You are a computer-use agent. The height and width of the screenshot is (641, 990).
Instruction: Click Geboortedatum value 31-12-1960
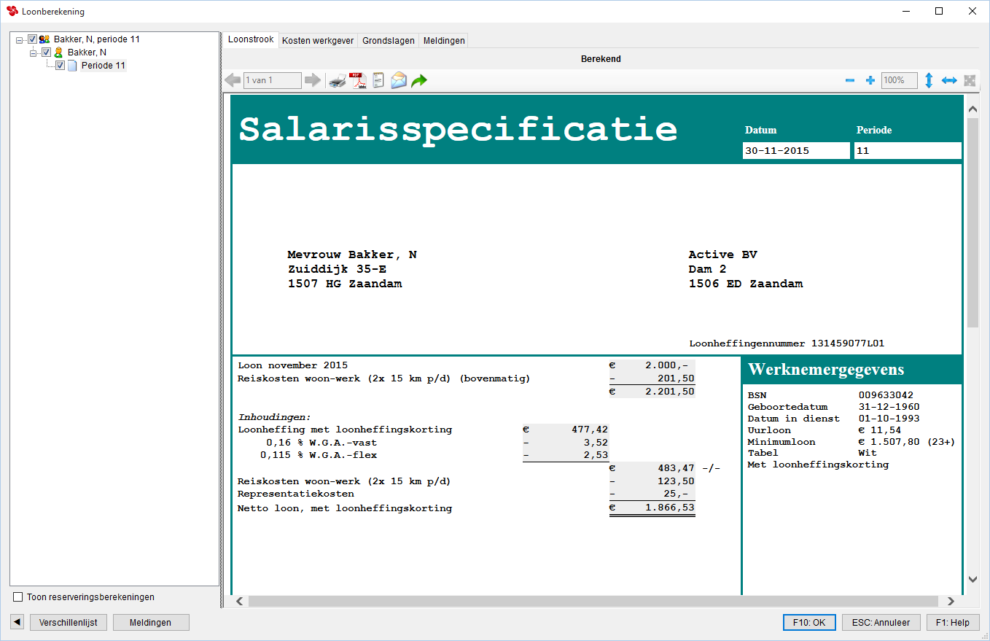pos(889,407)
